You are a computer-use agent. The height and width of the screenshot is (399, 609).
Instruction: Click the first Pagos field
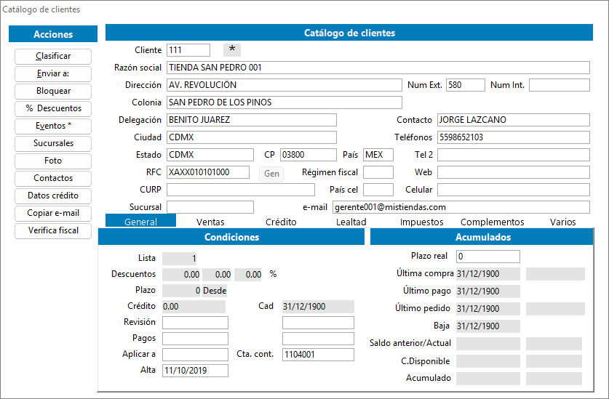click(195, 339)
